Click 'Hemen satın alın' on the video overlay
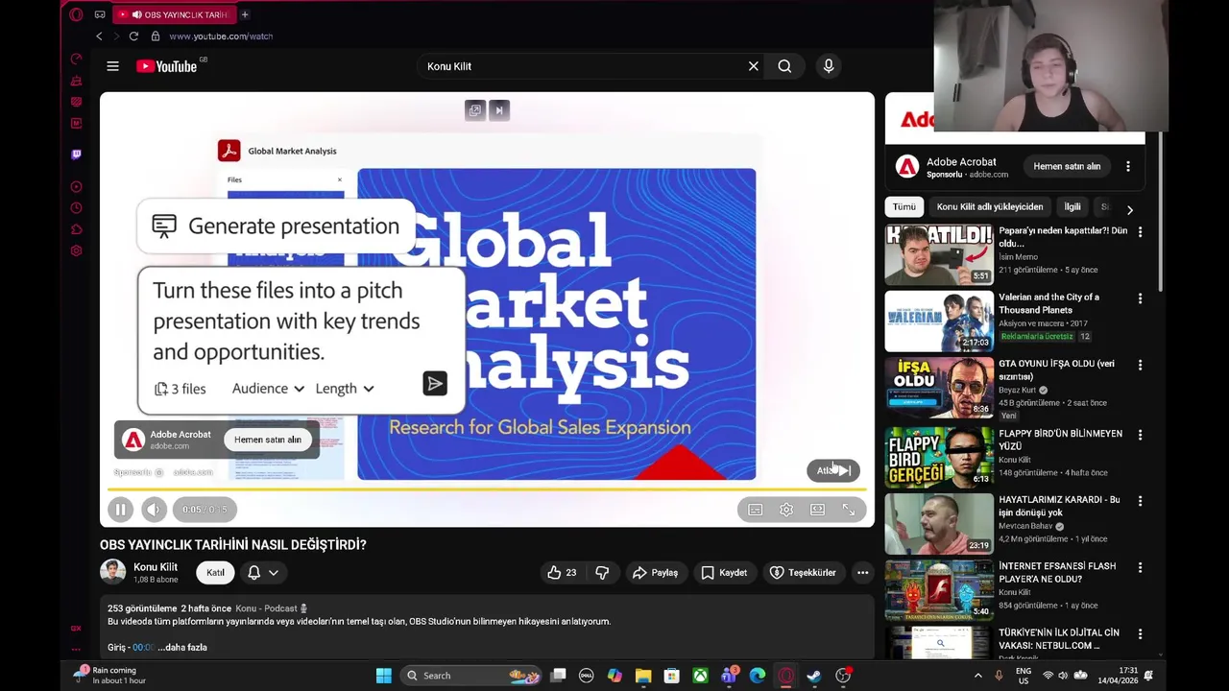Screen dimensions: 1229x691 [268, 440]
